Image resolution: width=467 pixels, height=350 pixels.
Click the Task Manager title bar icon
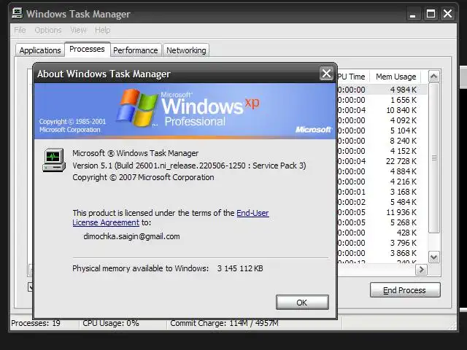pos(18,13)
